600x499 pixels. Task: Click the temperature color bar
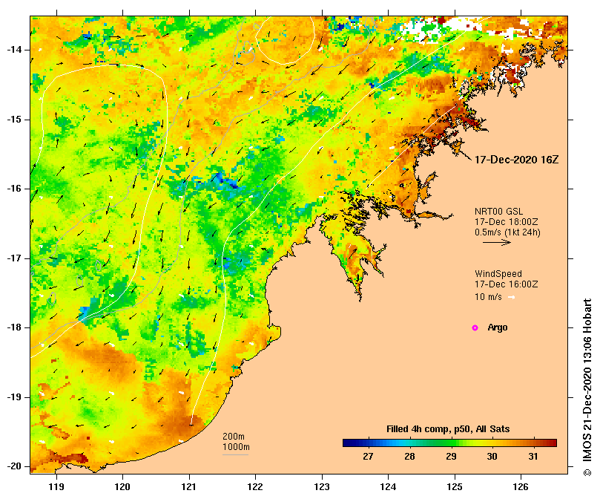[449, 443]
